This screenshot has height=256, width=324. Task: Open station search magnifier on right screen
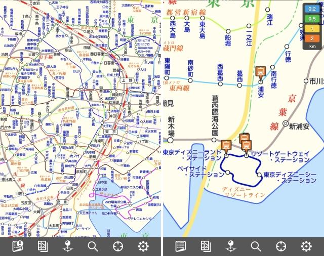click(x=256, y=246)
